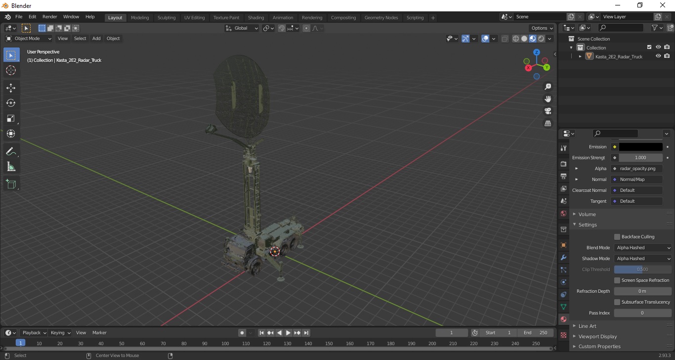Choose the Annotate tool

11,151
